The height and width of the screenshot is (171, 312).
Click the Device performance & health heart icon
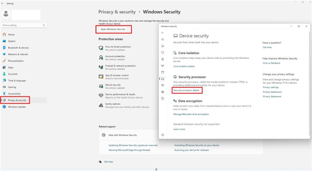click(101, 96)
